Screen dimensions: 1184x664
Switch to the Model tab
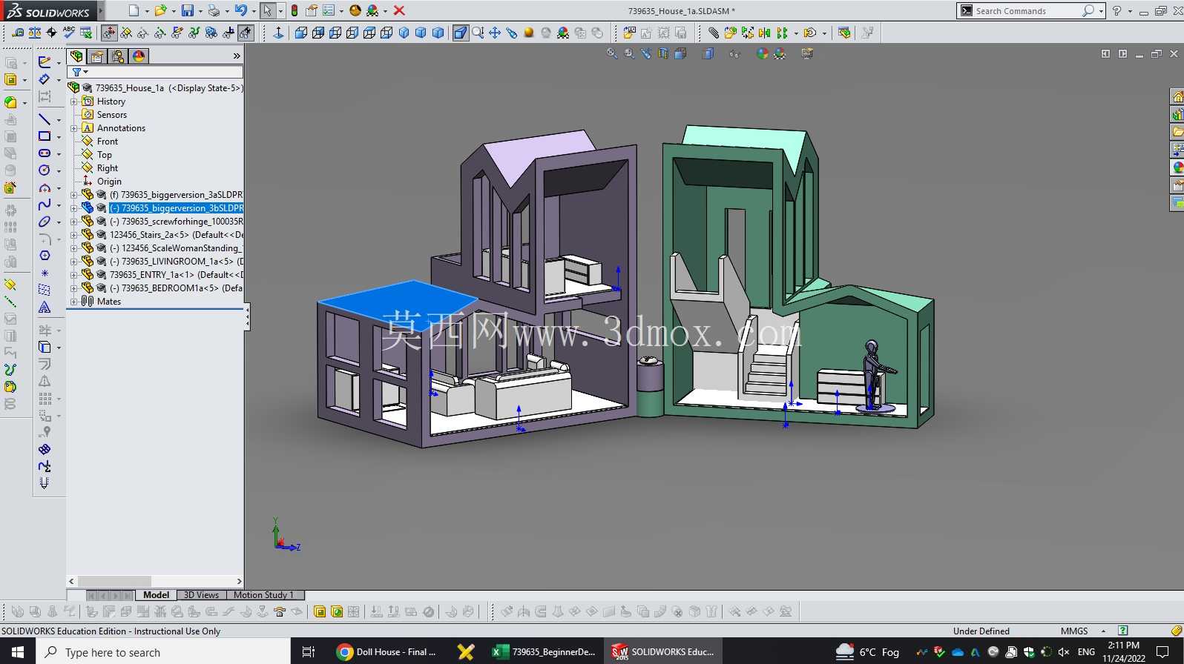click(x=156, y=595)
